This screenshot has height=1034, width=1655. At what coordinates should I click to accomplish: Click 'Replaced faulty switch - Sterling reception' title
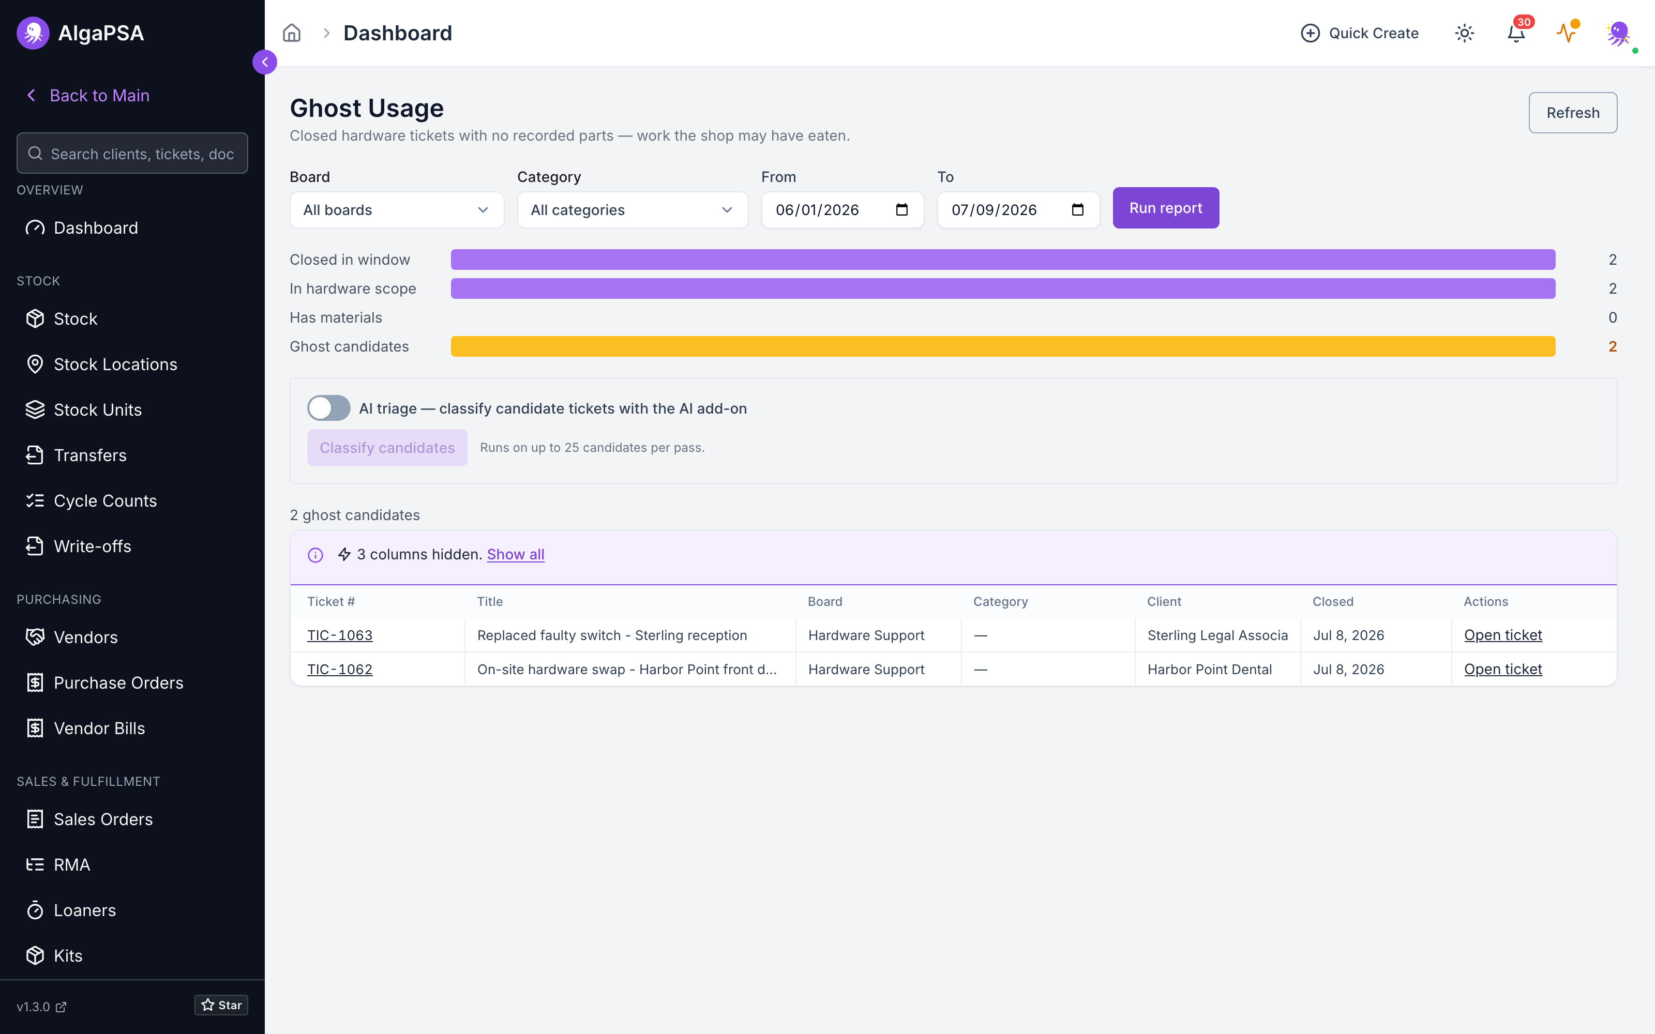coord(612,635)
